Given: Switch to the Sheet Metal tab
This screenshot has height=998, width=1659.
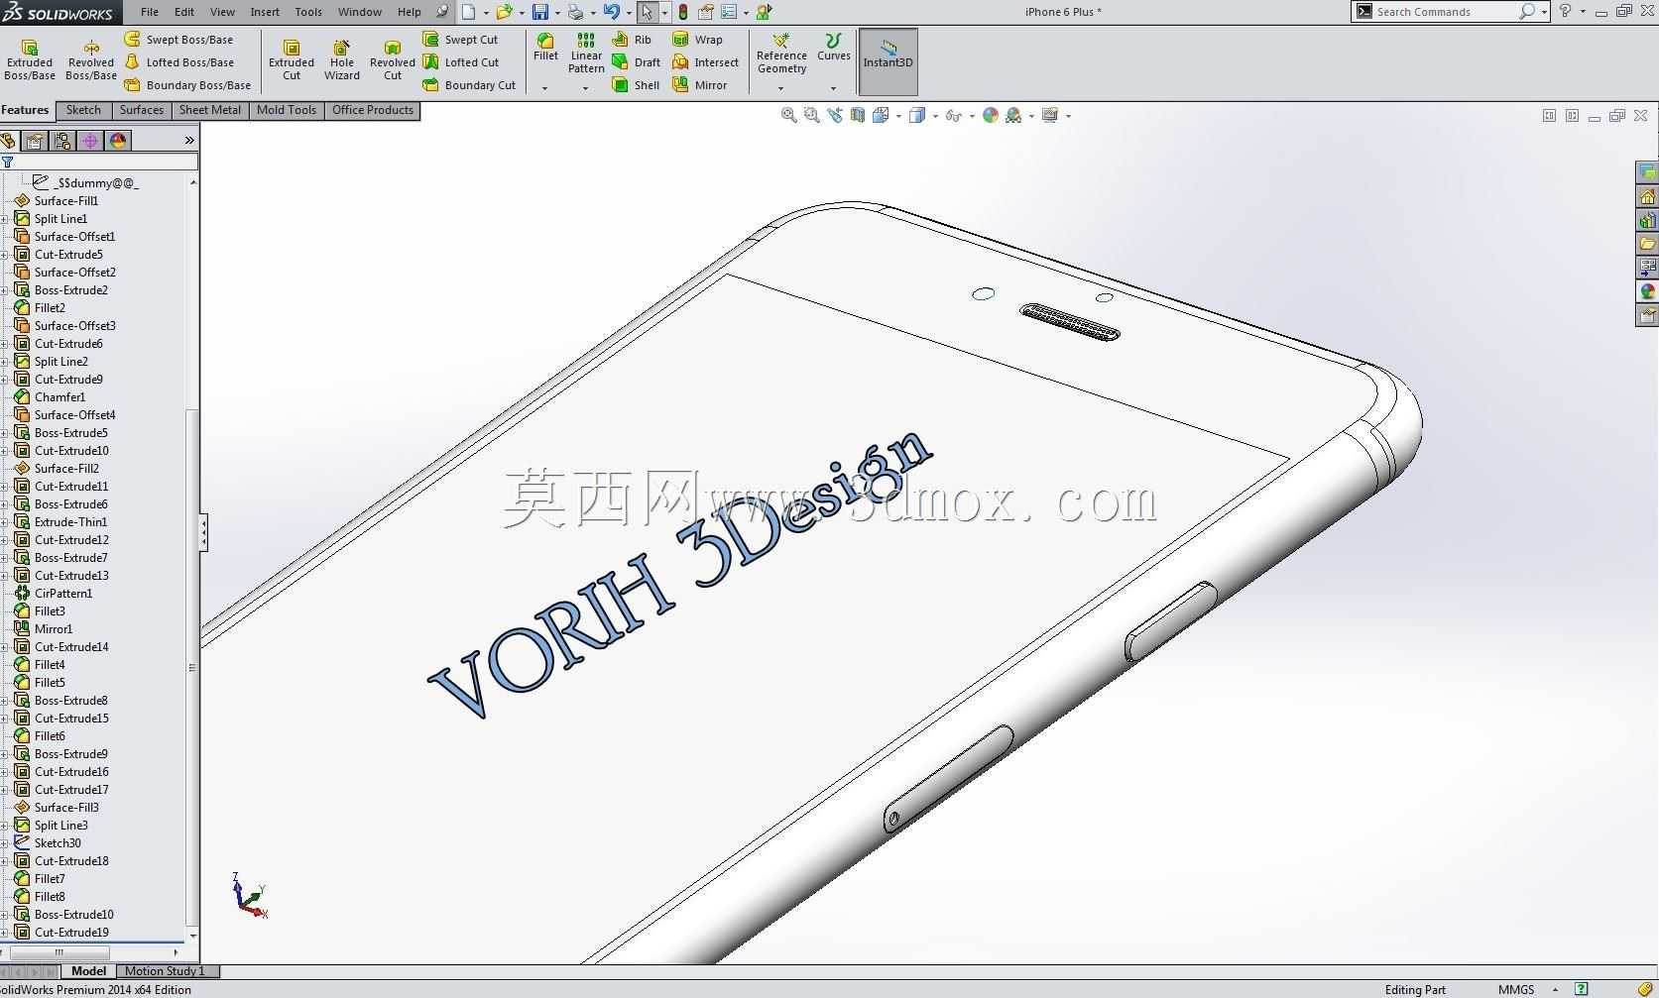Looking at the screenshot, I should [209, 110].
